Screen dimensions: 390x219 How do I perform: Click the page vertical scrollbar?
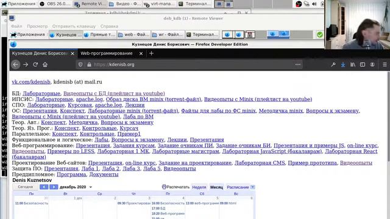point(388,117)
